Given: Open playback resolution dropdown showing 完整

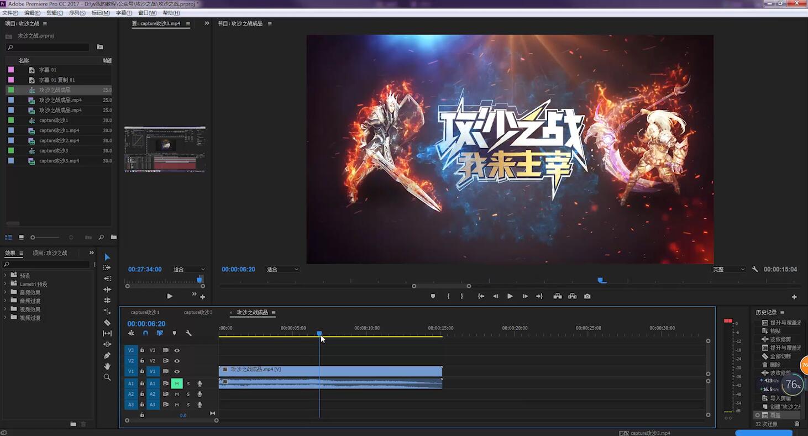Looking at the screenshot, I should (x=729, y=270).
